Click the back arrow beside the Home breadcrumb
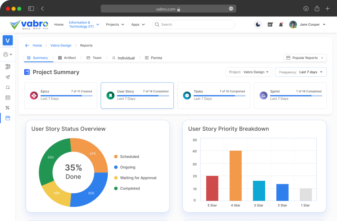The width and height of the screenshot is (337, 221). tap(27, 46)
